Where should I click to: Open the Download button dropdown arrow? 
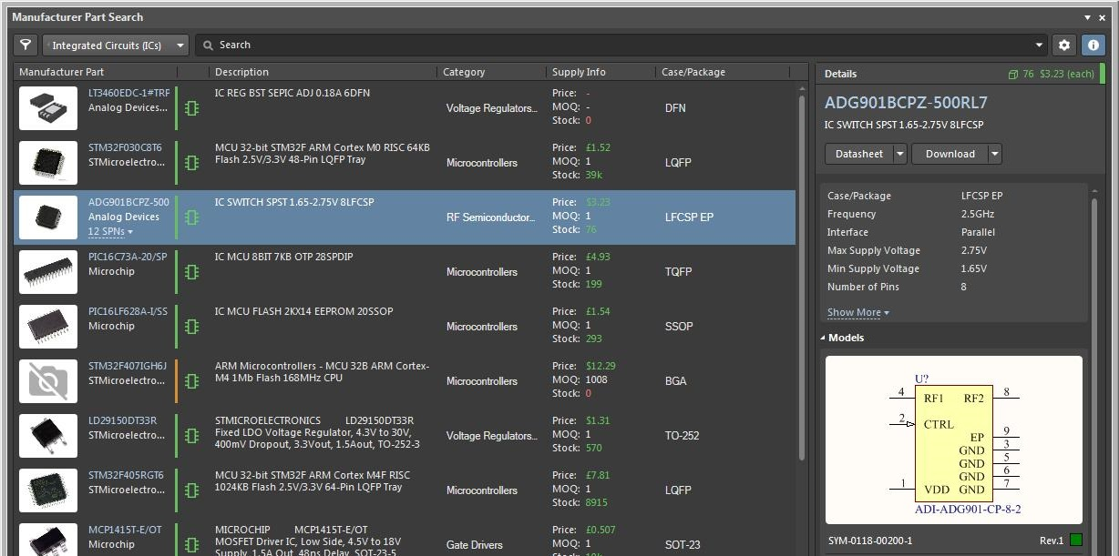(994, 154)
